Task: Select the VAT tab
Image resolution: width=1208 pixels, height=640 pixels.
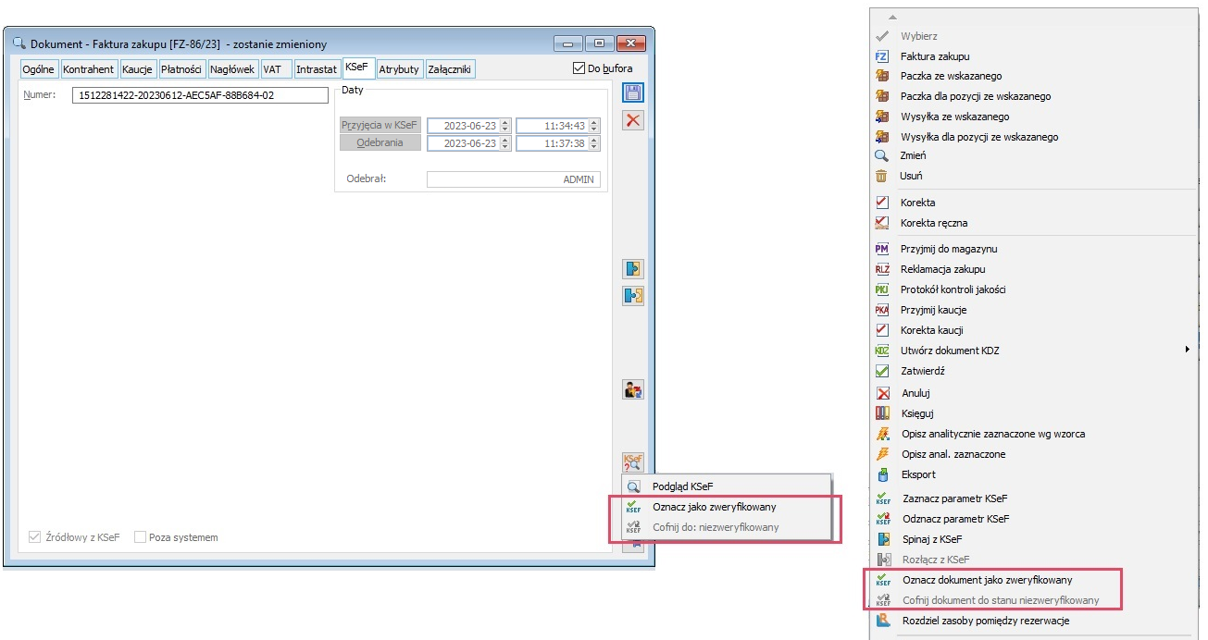Action: [275, 69]
